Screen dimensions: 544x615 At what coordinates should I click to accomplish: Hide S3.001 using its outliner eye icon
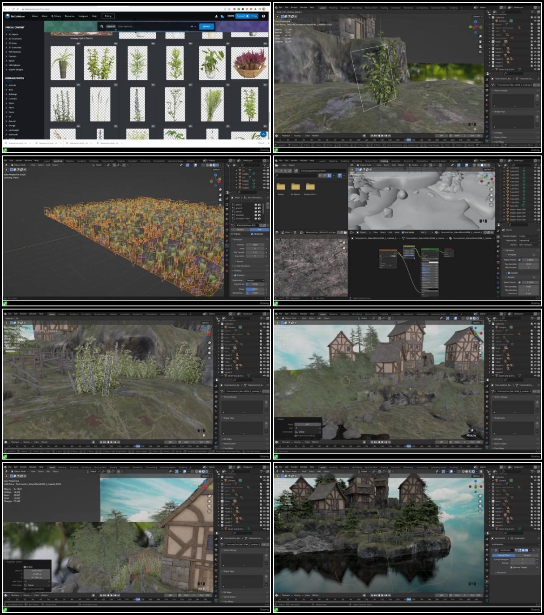click(264, 181)
